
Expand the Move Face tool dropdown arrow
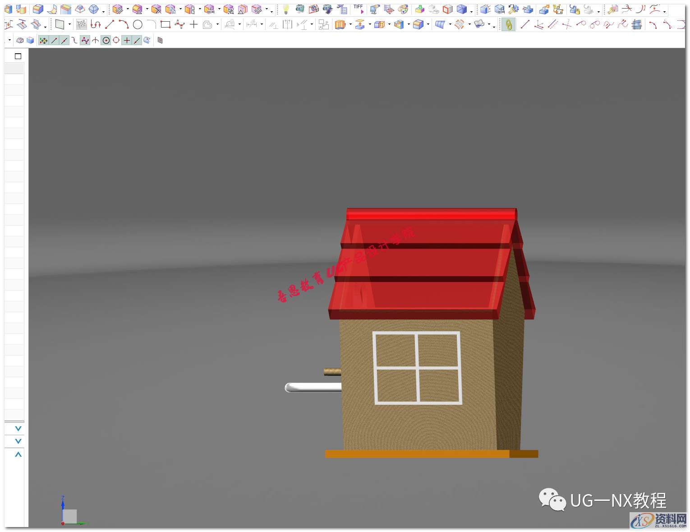pyautogui.click(x=128, y=9)
